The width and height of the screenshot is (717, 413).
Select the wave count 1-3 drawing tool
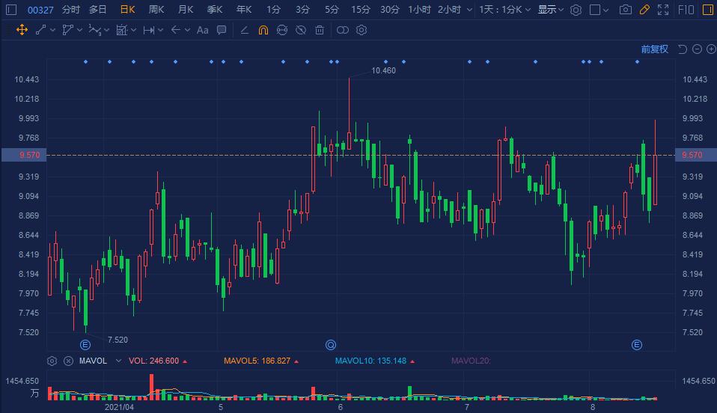[94, 30]
